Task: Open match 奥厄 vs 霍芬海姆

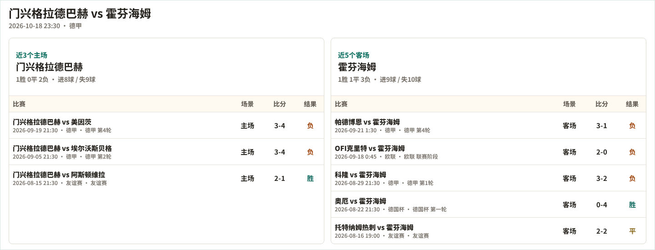Action: [360, 201]
